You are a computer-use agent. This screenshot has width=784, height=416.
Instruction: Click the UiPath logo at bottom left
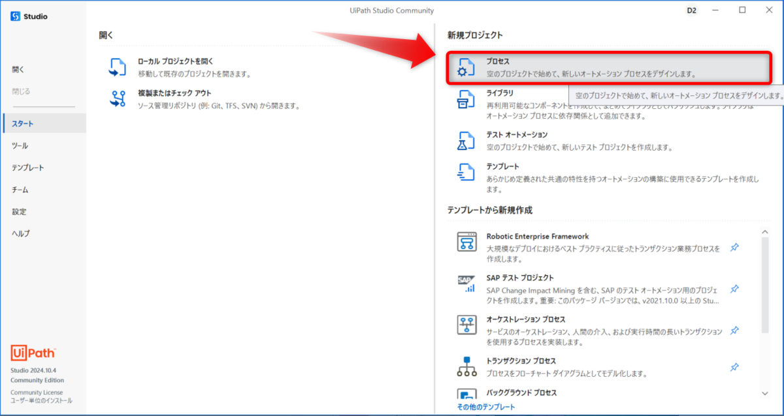click(33, 353)
